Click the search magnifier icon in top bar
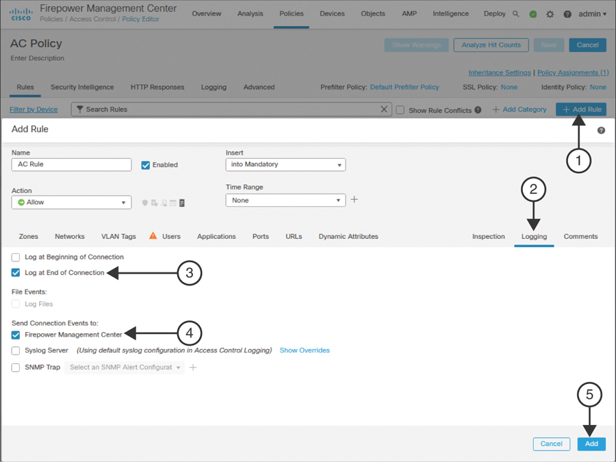Image resolution: width=616 pixels, height=462 pixels. [516, 14]
